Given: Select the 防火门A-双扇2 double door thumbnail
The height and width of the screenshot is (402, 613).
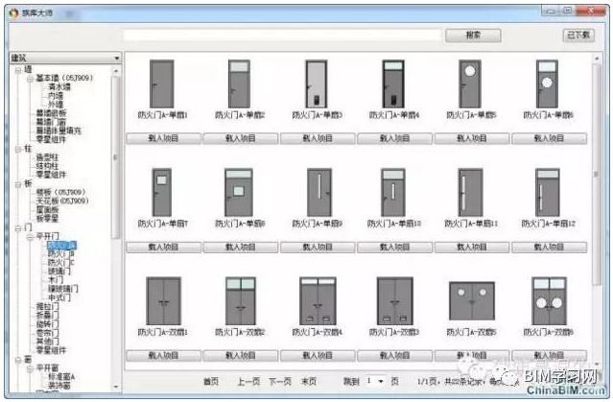Looking at the screenshot, I should click(x=241, y=301).
